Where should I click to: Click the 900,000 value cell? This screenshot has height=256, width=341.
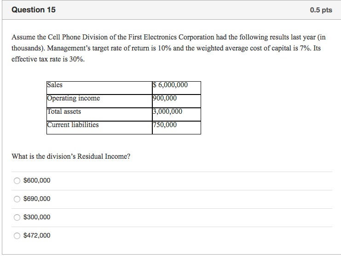click(176, 99)
